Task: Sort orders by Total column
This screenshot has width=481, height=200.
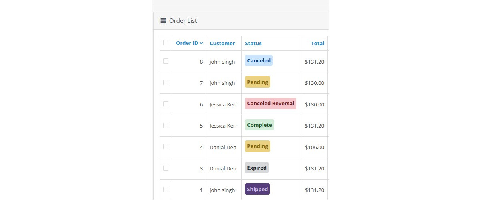Action: click(x=318, y=43)
